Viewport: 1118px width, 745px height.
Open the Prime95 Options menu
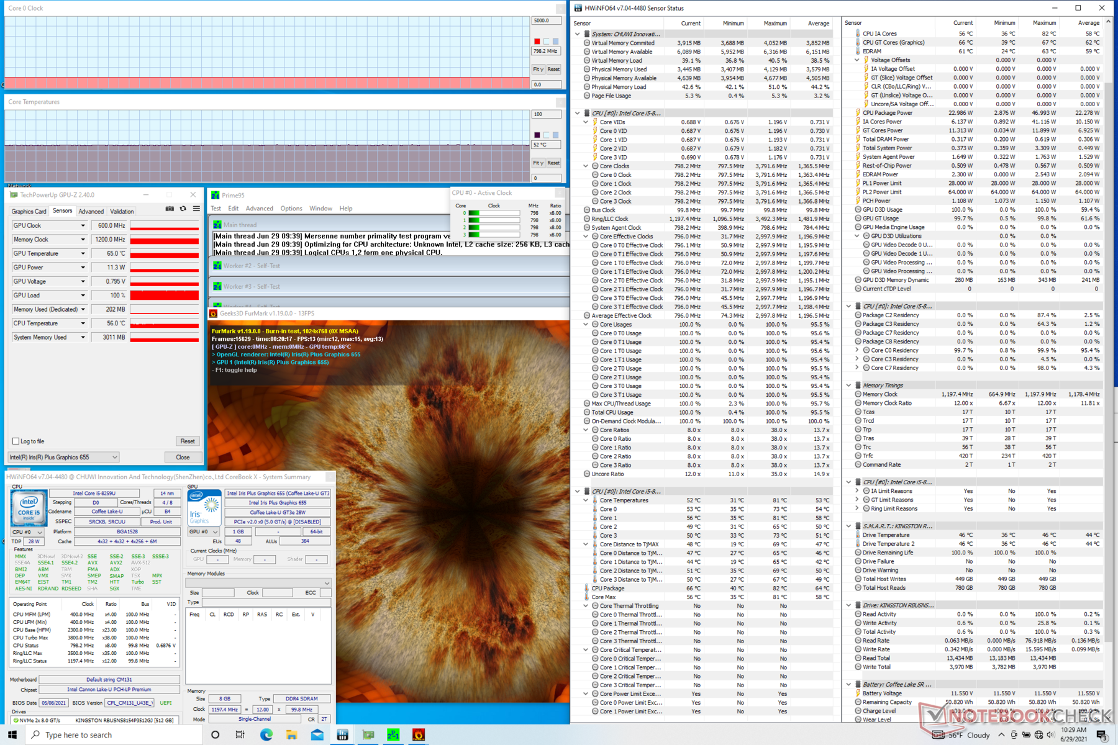291,209
